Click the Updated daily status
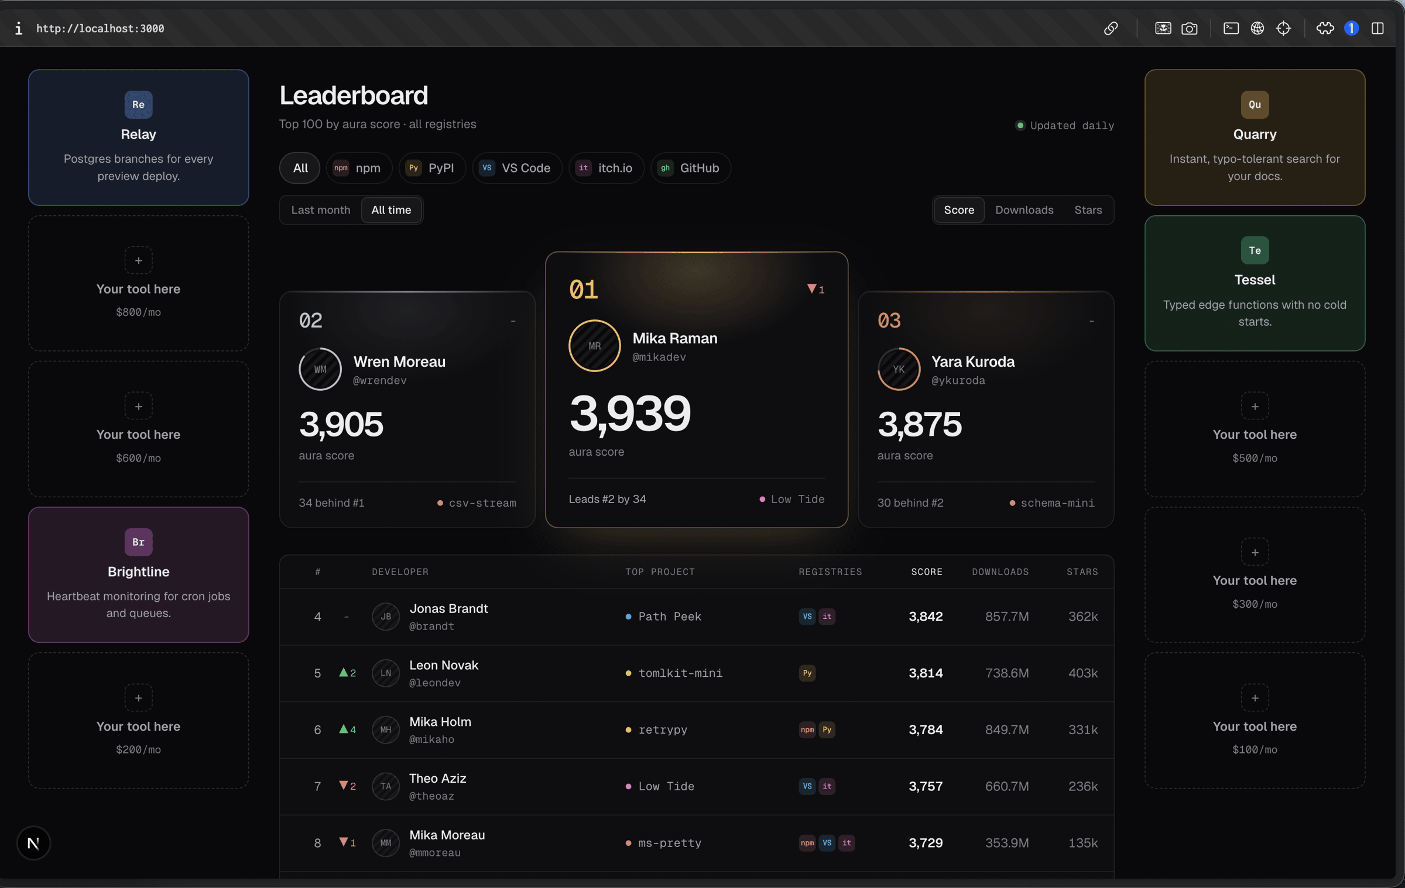This screenshot has width=1405, height=888. click(x=1064, y=125)
